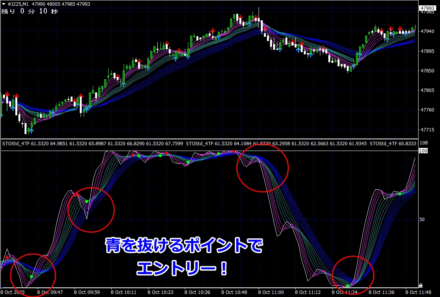Click the first STOStd_4TF indicator label
Screen dimensions: 440x297
16,144
